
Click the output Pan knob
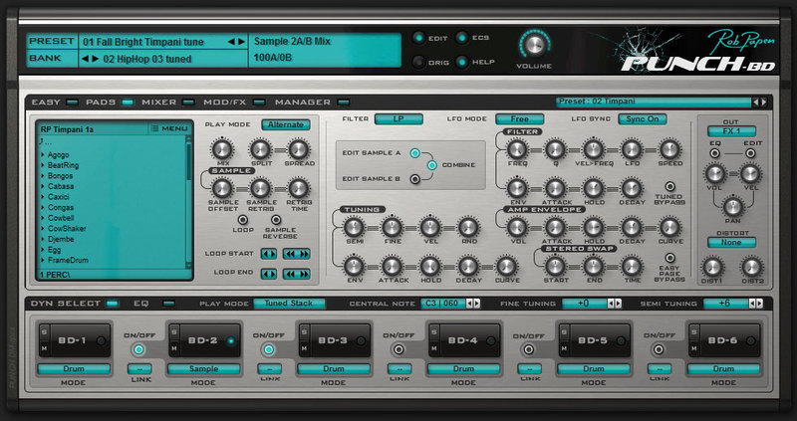[732, 206]
